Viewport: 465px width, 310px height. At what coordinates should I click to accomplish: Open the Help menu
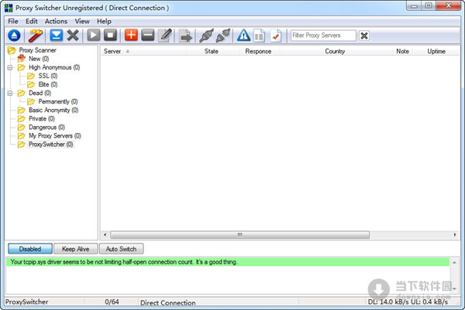click(x=104, y=22)
